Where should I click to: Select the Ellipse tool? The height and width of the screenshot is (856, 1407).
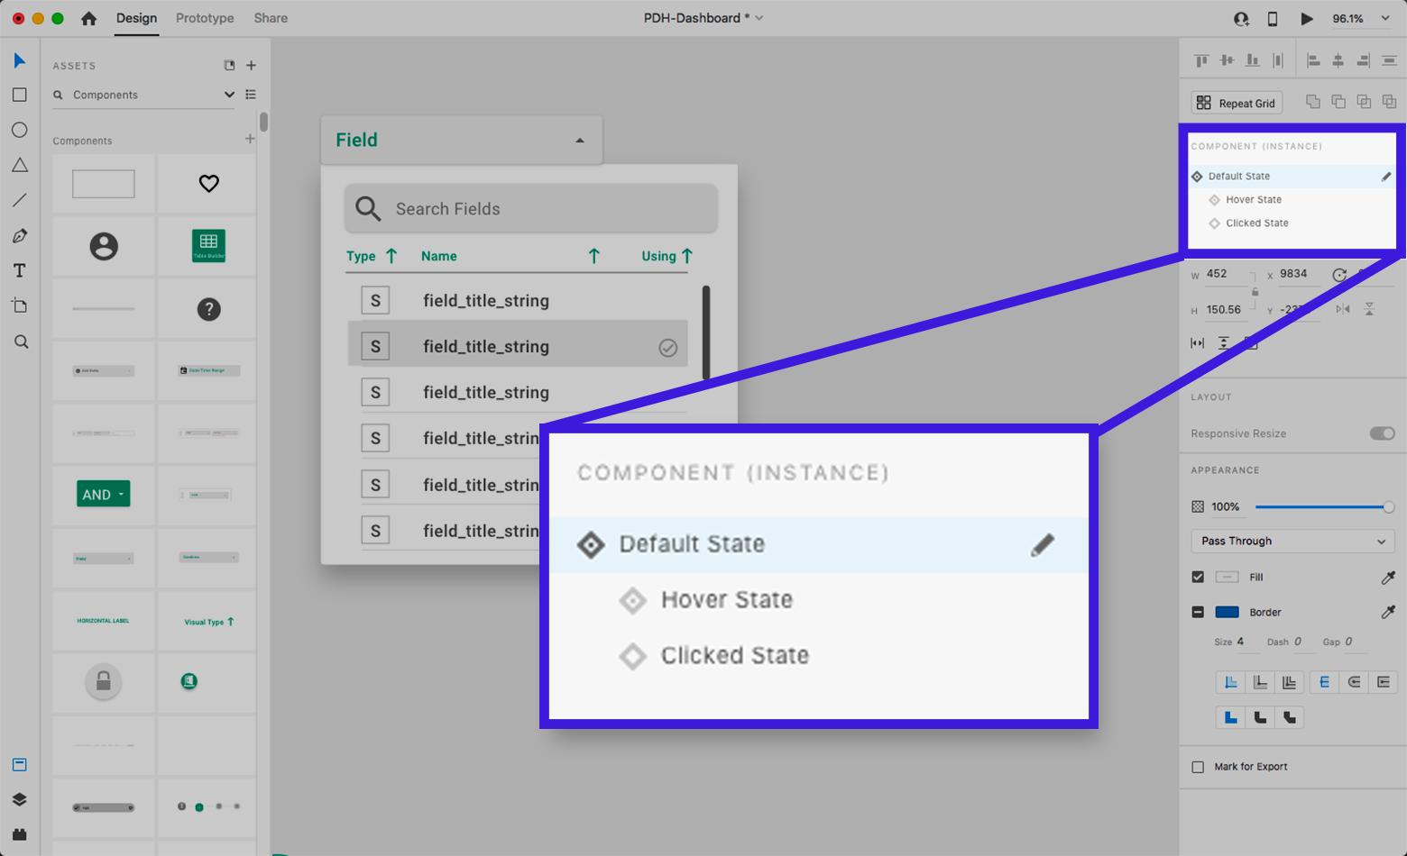[x=20, y=130]
